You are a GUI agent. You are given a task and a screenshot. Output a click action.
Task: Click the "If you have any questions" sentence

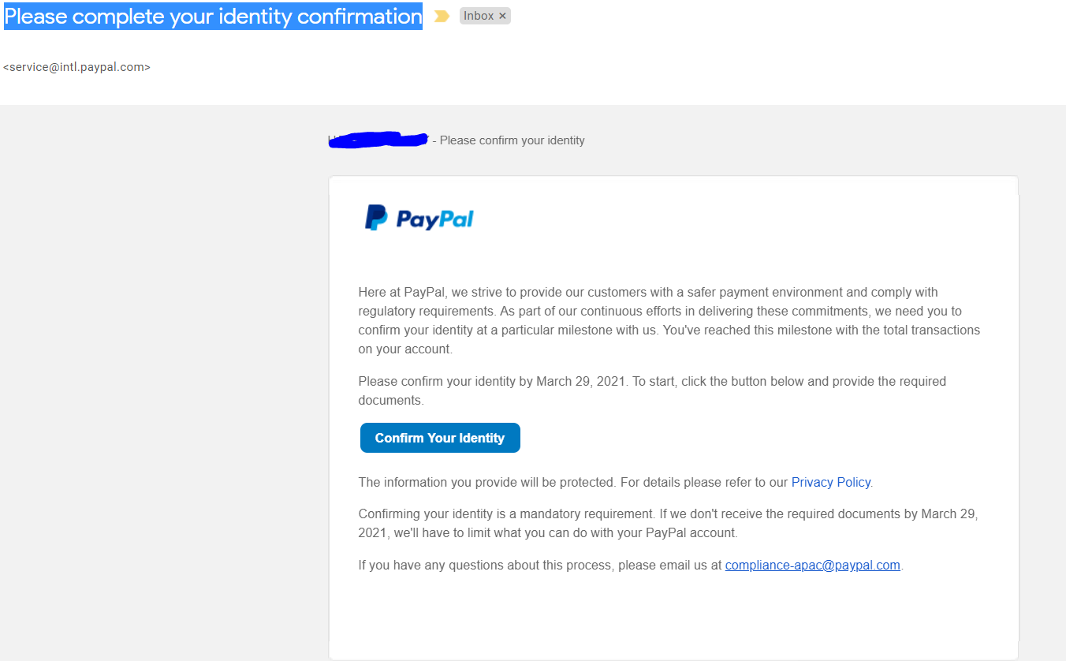(x=539, y=565)
